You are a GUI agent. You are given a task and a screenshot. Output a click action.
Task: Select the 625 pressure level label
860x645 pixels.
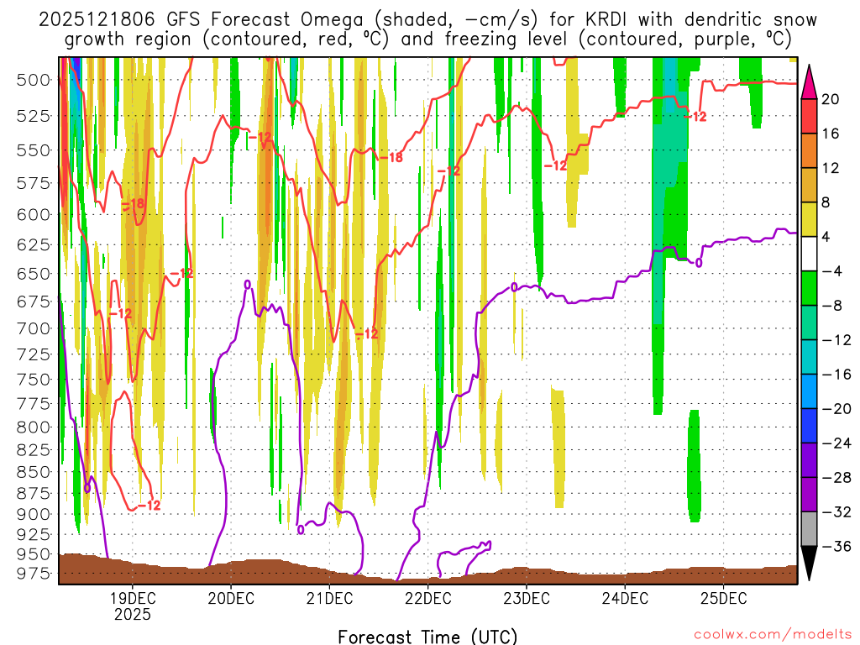(x=34, y=244)
